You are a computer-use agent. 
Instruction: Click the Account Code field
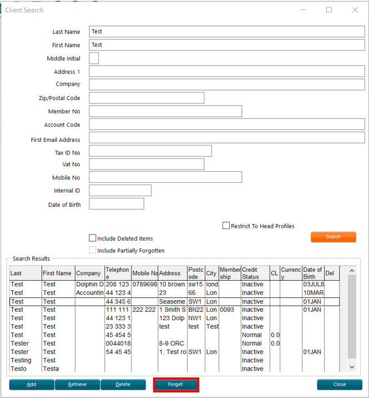[x=227, y=125]
